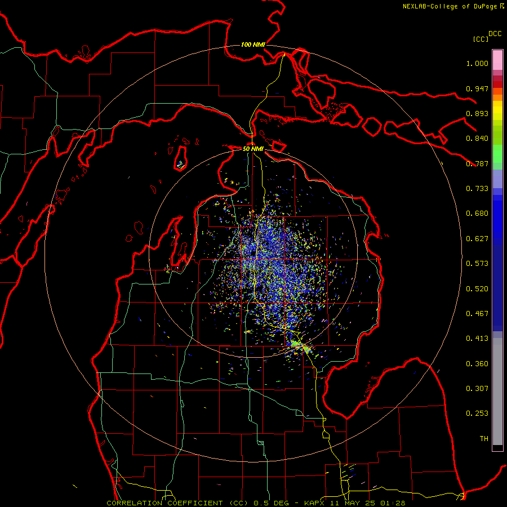This screenshot has width=507, height=507.
Task: Select the 0.467 legend value
Action: 477,314
